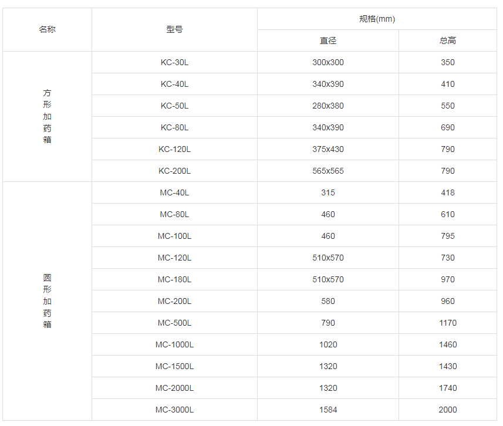Click the MC-40L model cell
503x426 pixels.
tap(174, 192)
